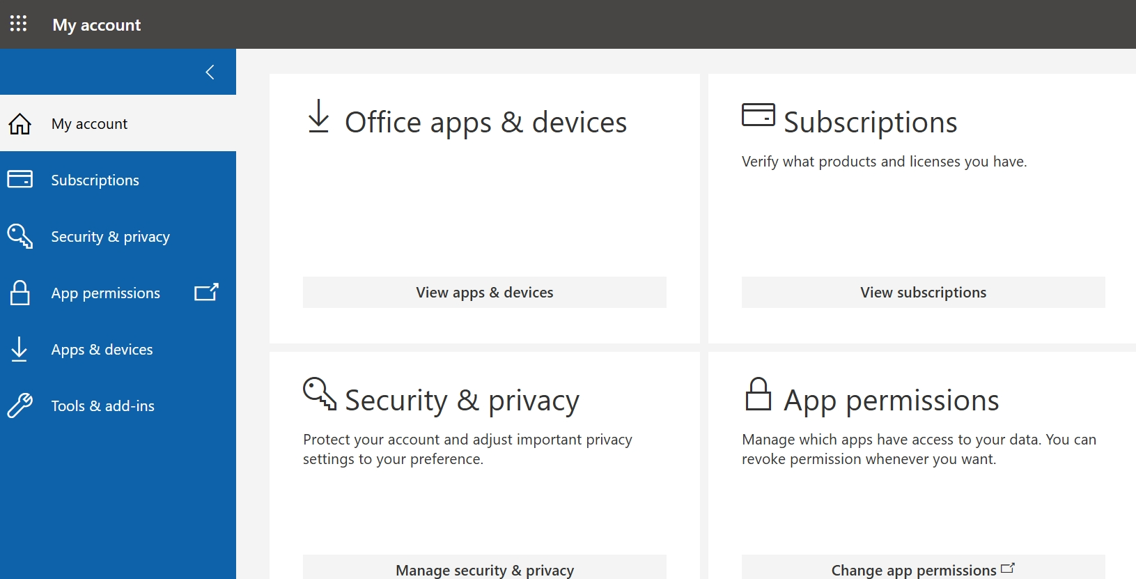Select My account in the sidebar
This screenshot has height=579, width=1136.
118,123
